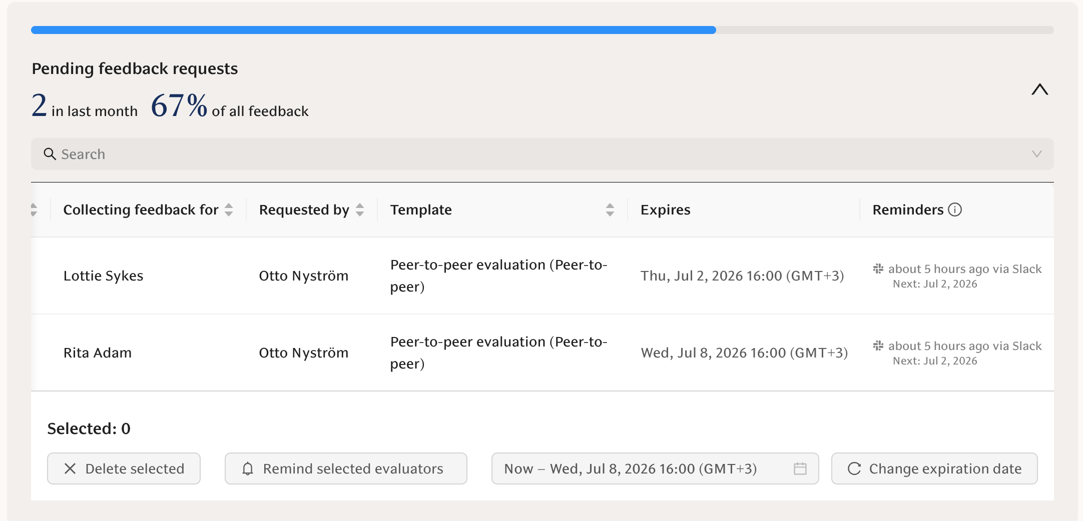The image size is (1083, 521).
Task: Focus the Search input field
Action: (543, 154)
